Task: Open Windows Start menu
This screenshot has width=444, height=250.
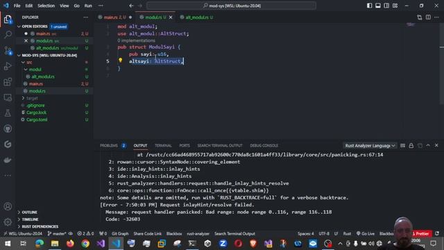Action: (8, 244)
